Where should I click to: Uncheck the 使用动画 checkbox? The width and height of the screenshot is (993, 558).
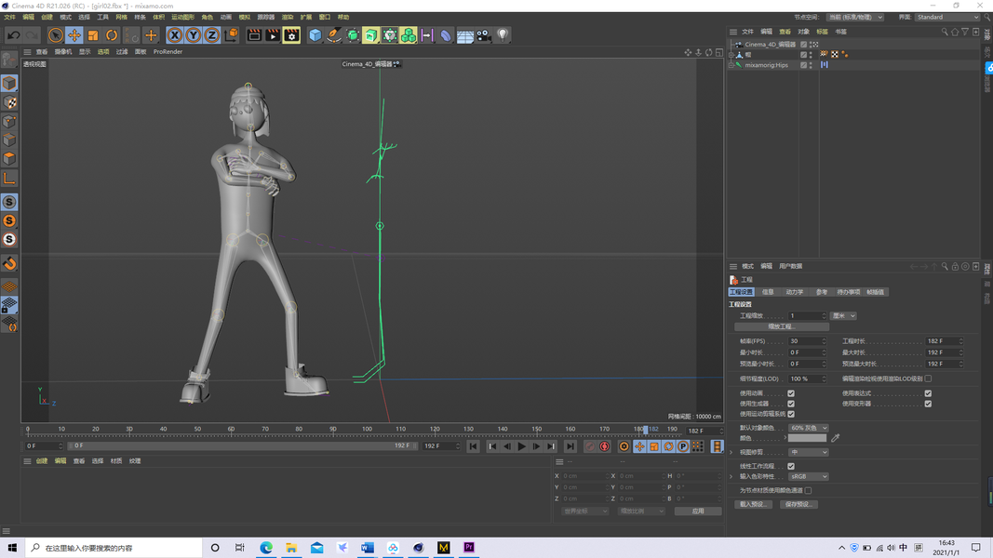coord(791,393)
